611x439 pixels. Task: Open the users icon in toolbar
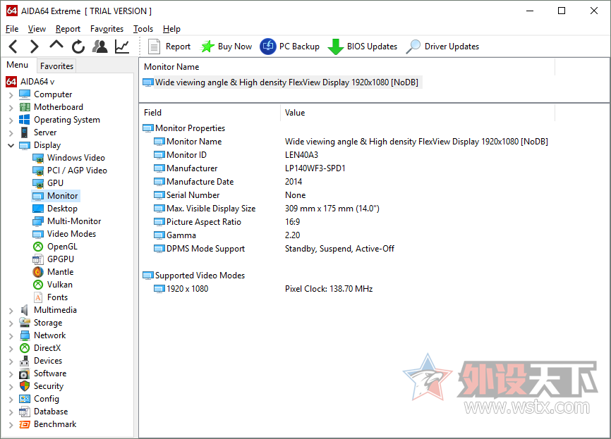pyautogui.click(x=100, y=47)
